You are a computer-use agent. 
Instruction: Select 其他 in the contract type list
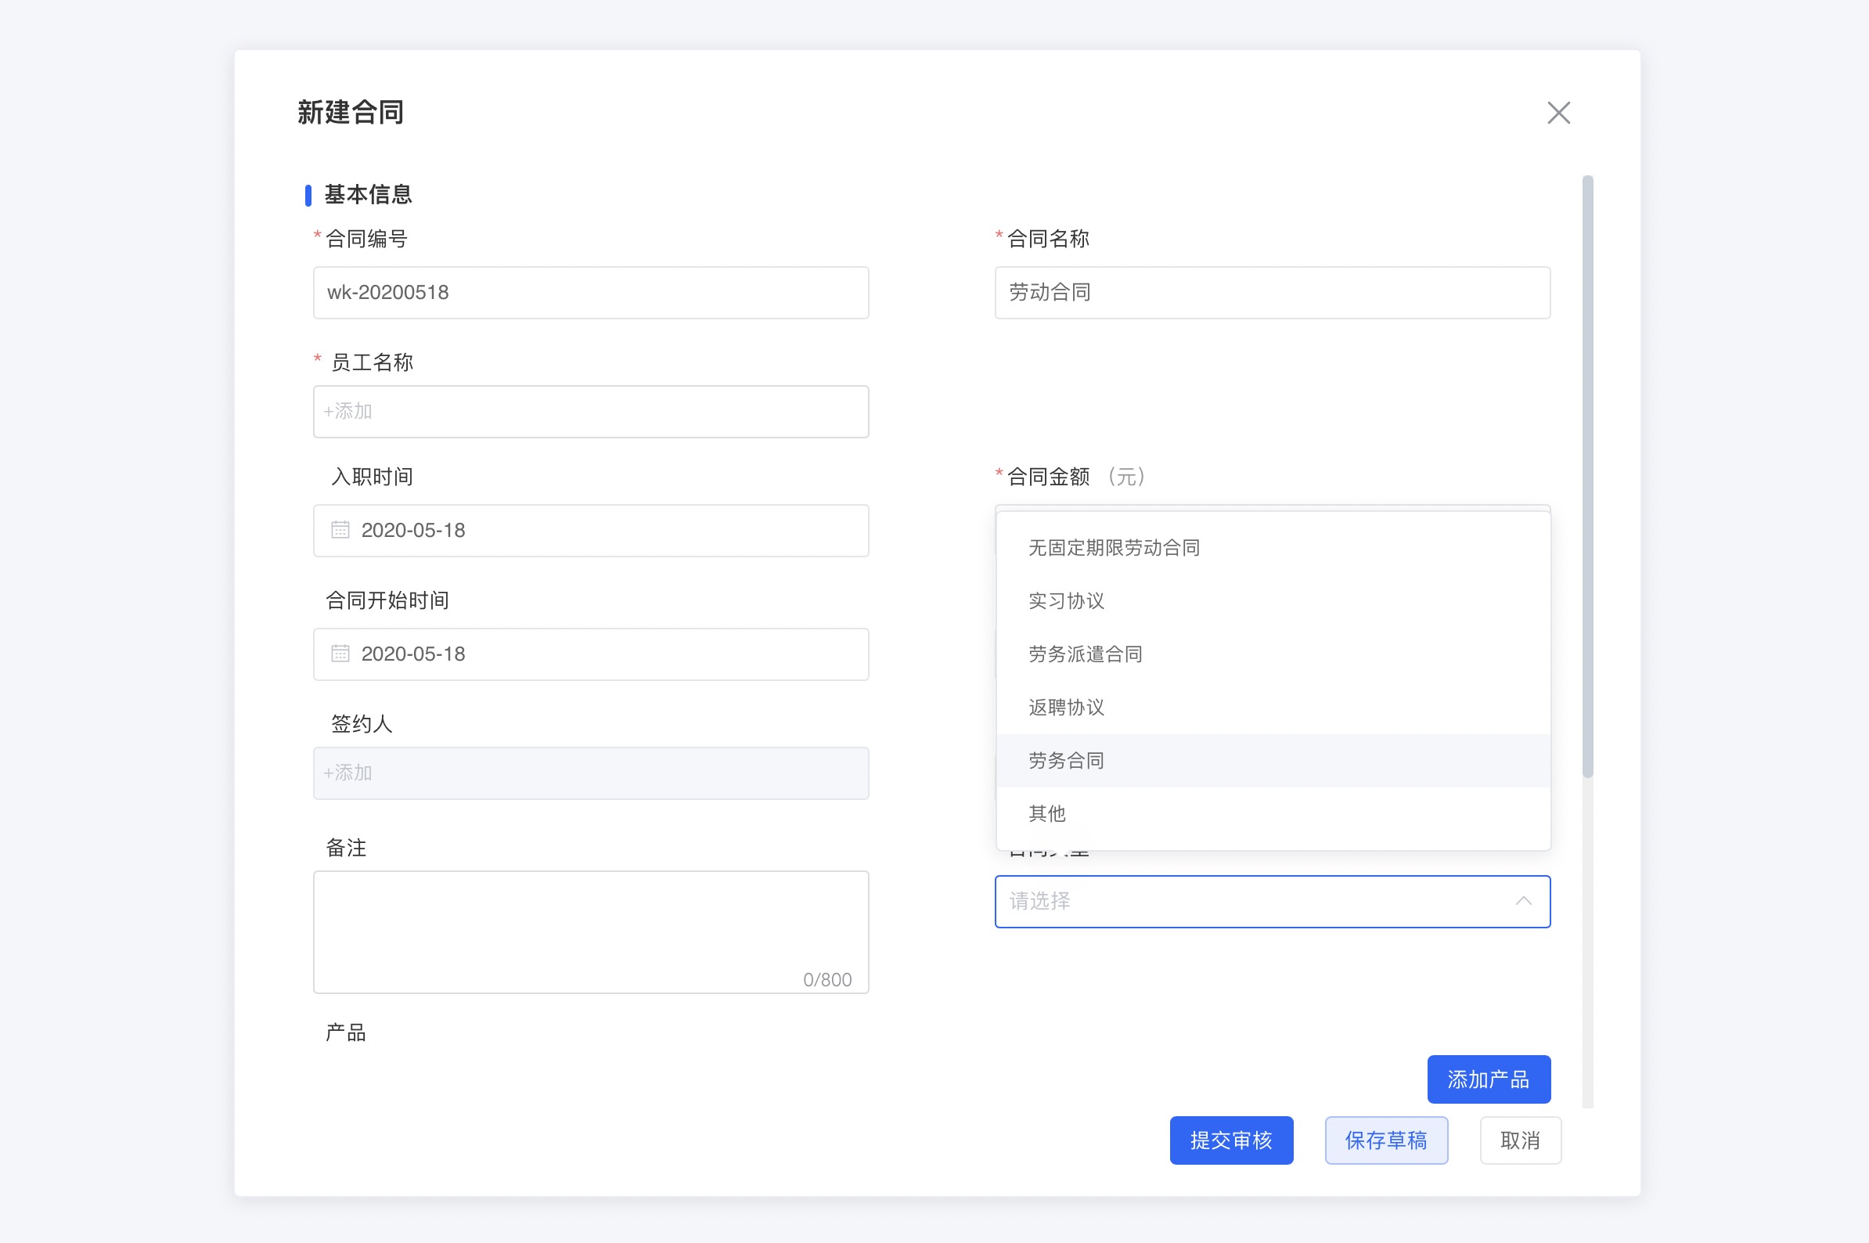tap(1046, 813)
